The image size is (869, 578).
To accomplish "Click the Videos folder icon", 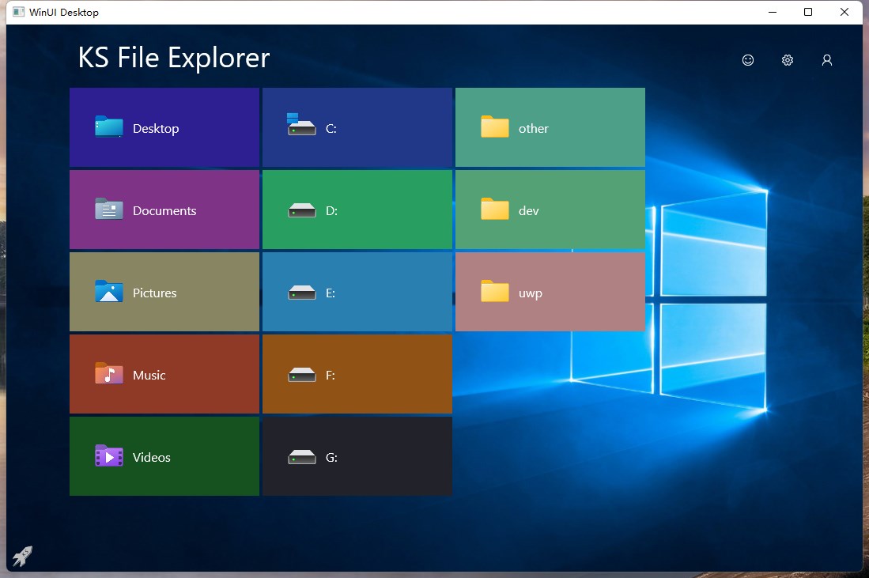I will click(108, 455).
